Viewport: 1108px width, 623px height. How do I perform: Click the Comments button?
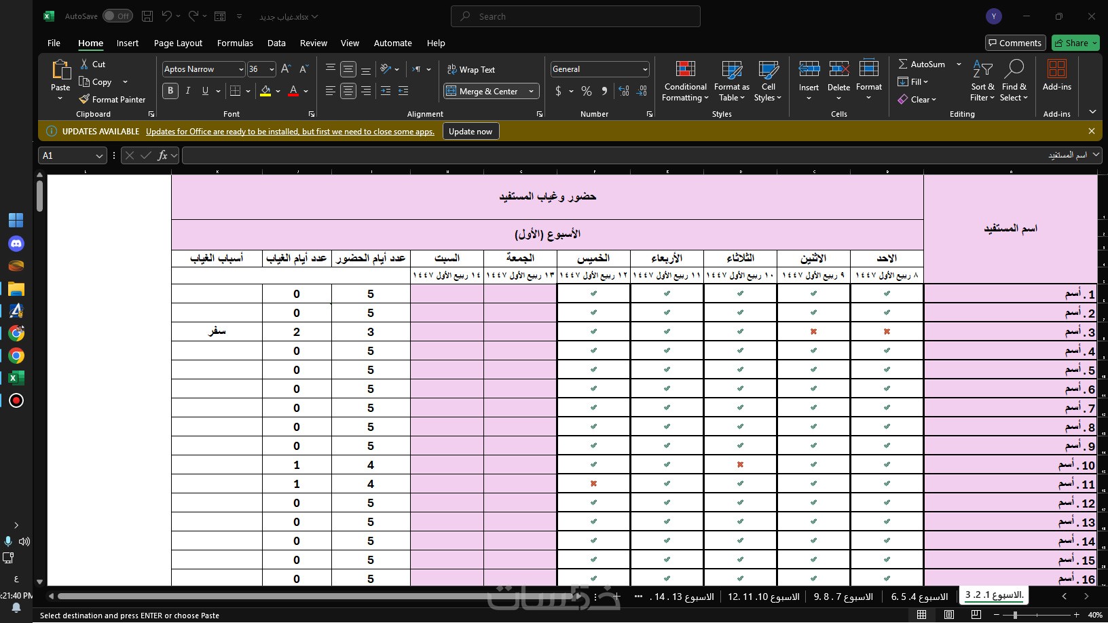[x=1015, y=43]
